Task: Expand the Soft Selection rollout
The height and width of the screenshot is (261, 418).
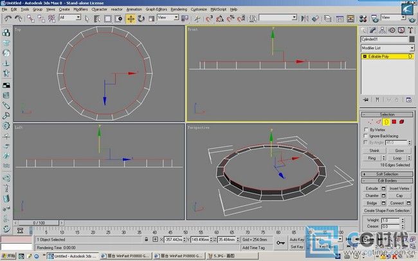Action: pos(387,174)
